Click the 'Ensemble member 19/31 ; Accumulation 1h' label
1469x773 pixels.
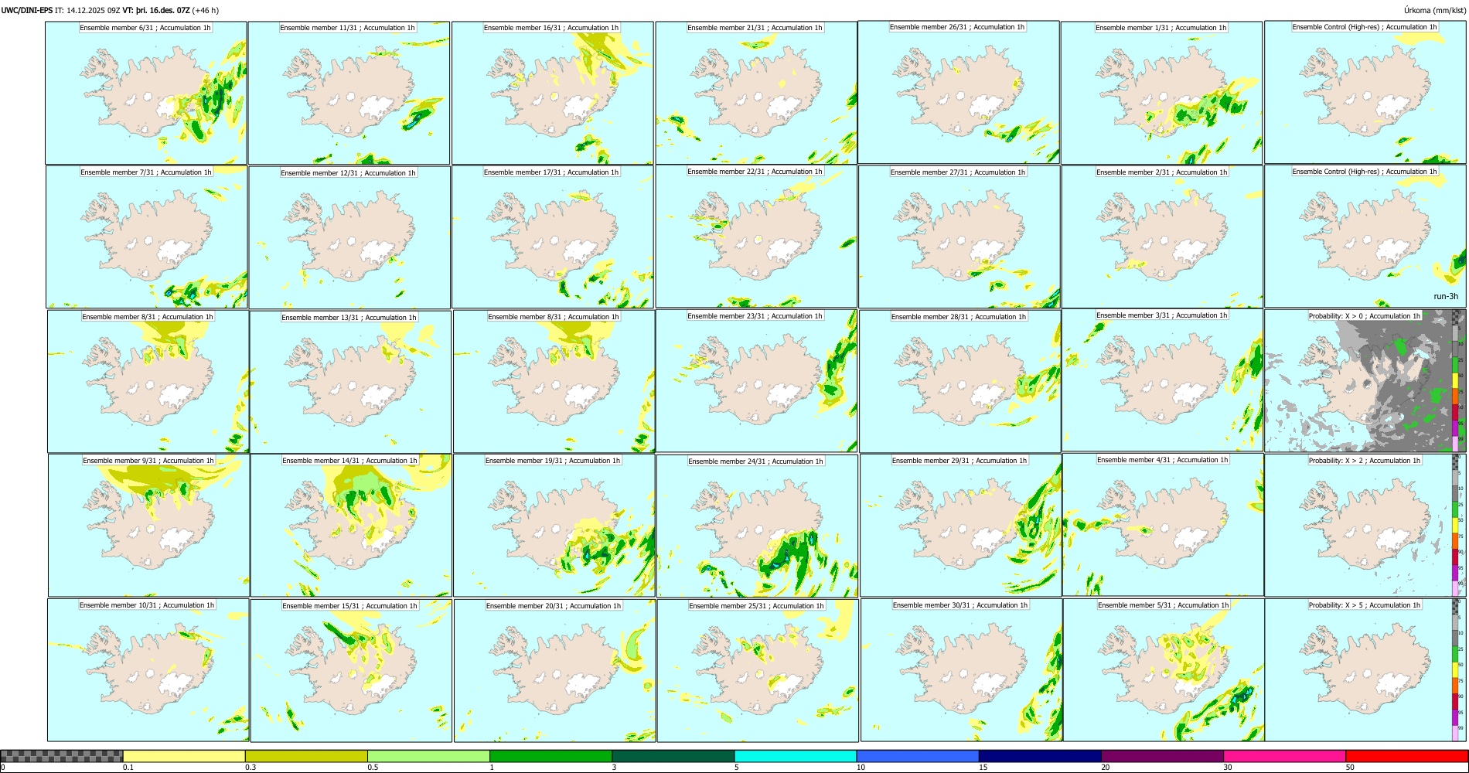click(553, 461)
